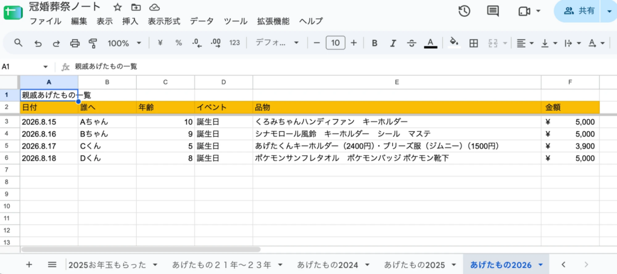Image resolution: width=617 pixels, height=274 pixels.
Task: Open the all sheets list
Action: 52,264
